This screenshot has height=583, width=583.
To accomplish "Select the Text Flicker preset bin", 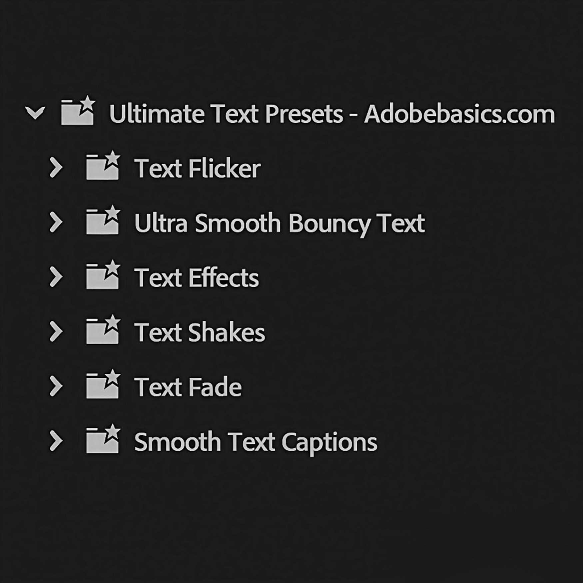I will 198,168.
